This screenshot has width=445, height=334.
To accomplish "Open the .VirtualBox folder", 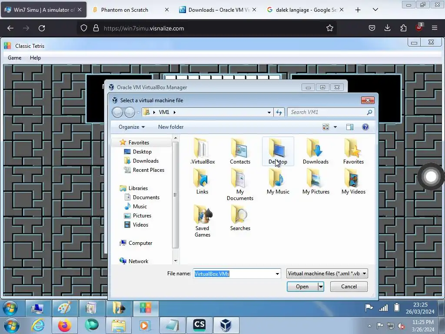I will [x=203, y=151].
